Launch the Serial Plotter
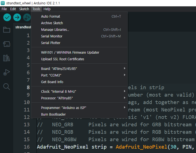Viewport: 196px width, 153px height. (79, 43)
